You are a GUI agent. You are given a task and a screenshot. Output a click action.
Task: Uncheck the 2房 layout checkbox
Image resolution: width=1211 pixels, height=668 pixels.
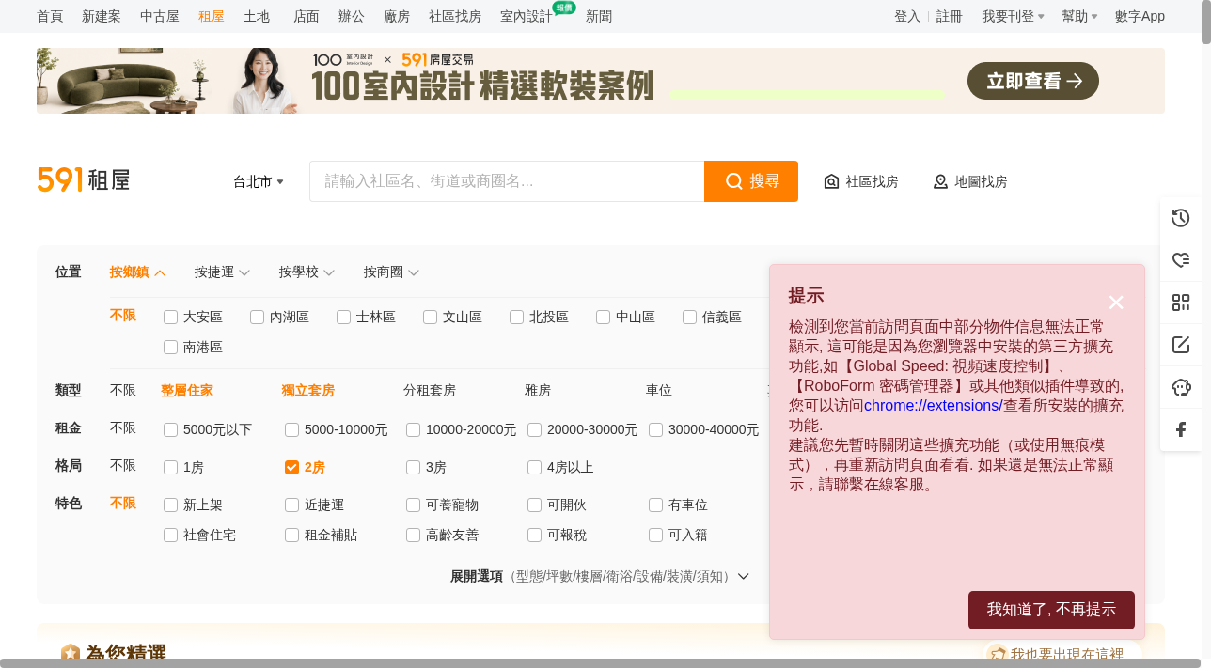coord(292,467)
